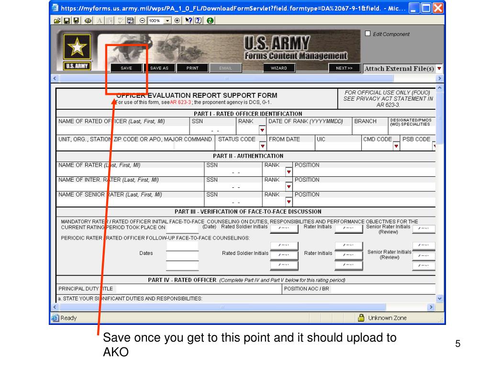Expand the CMD CODE dropdown
Image resolution: width=490 pixels, height=368 pixels.
click(396, 146)
